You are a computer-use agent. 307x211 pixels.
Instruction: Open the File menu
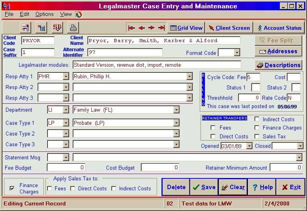9,14
